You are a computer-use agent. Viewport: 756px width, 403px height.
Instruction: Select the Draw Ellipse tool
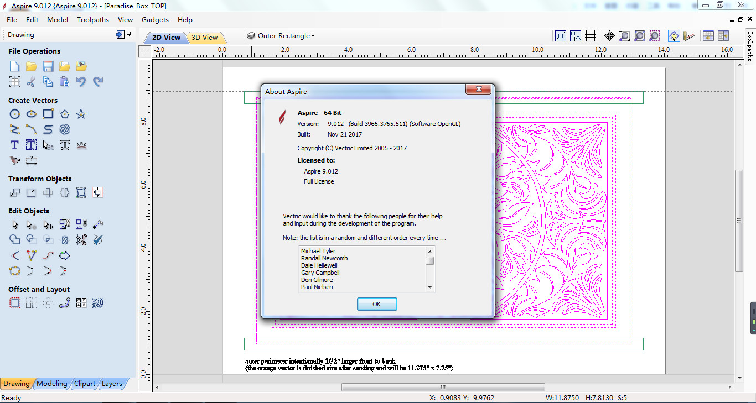[x=32, y=114]
